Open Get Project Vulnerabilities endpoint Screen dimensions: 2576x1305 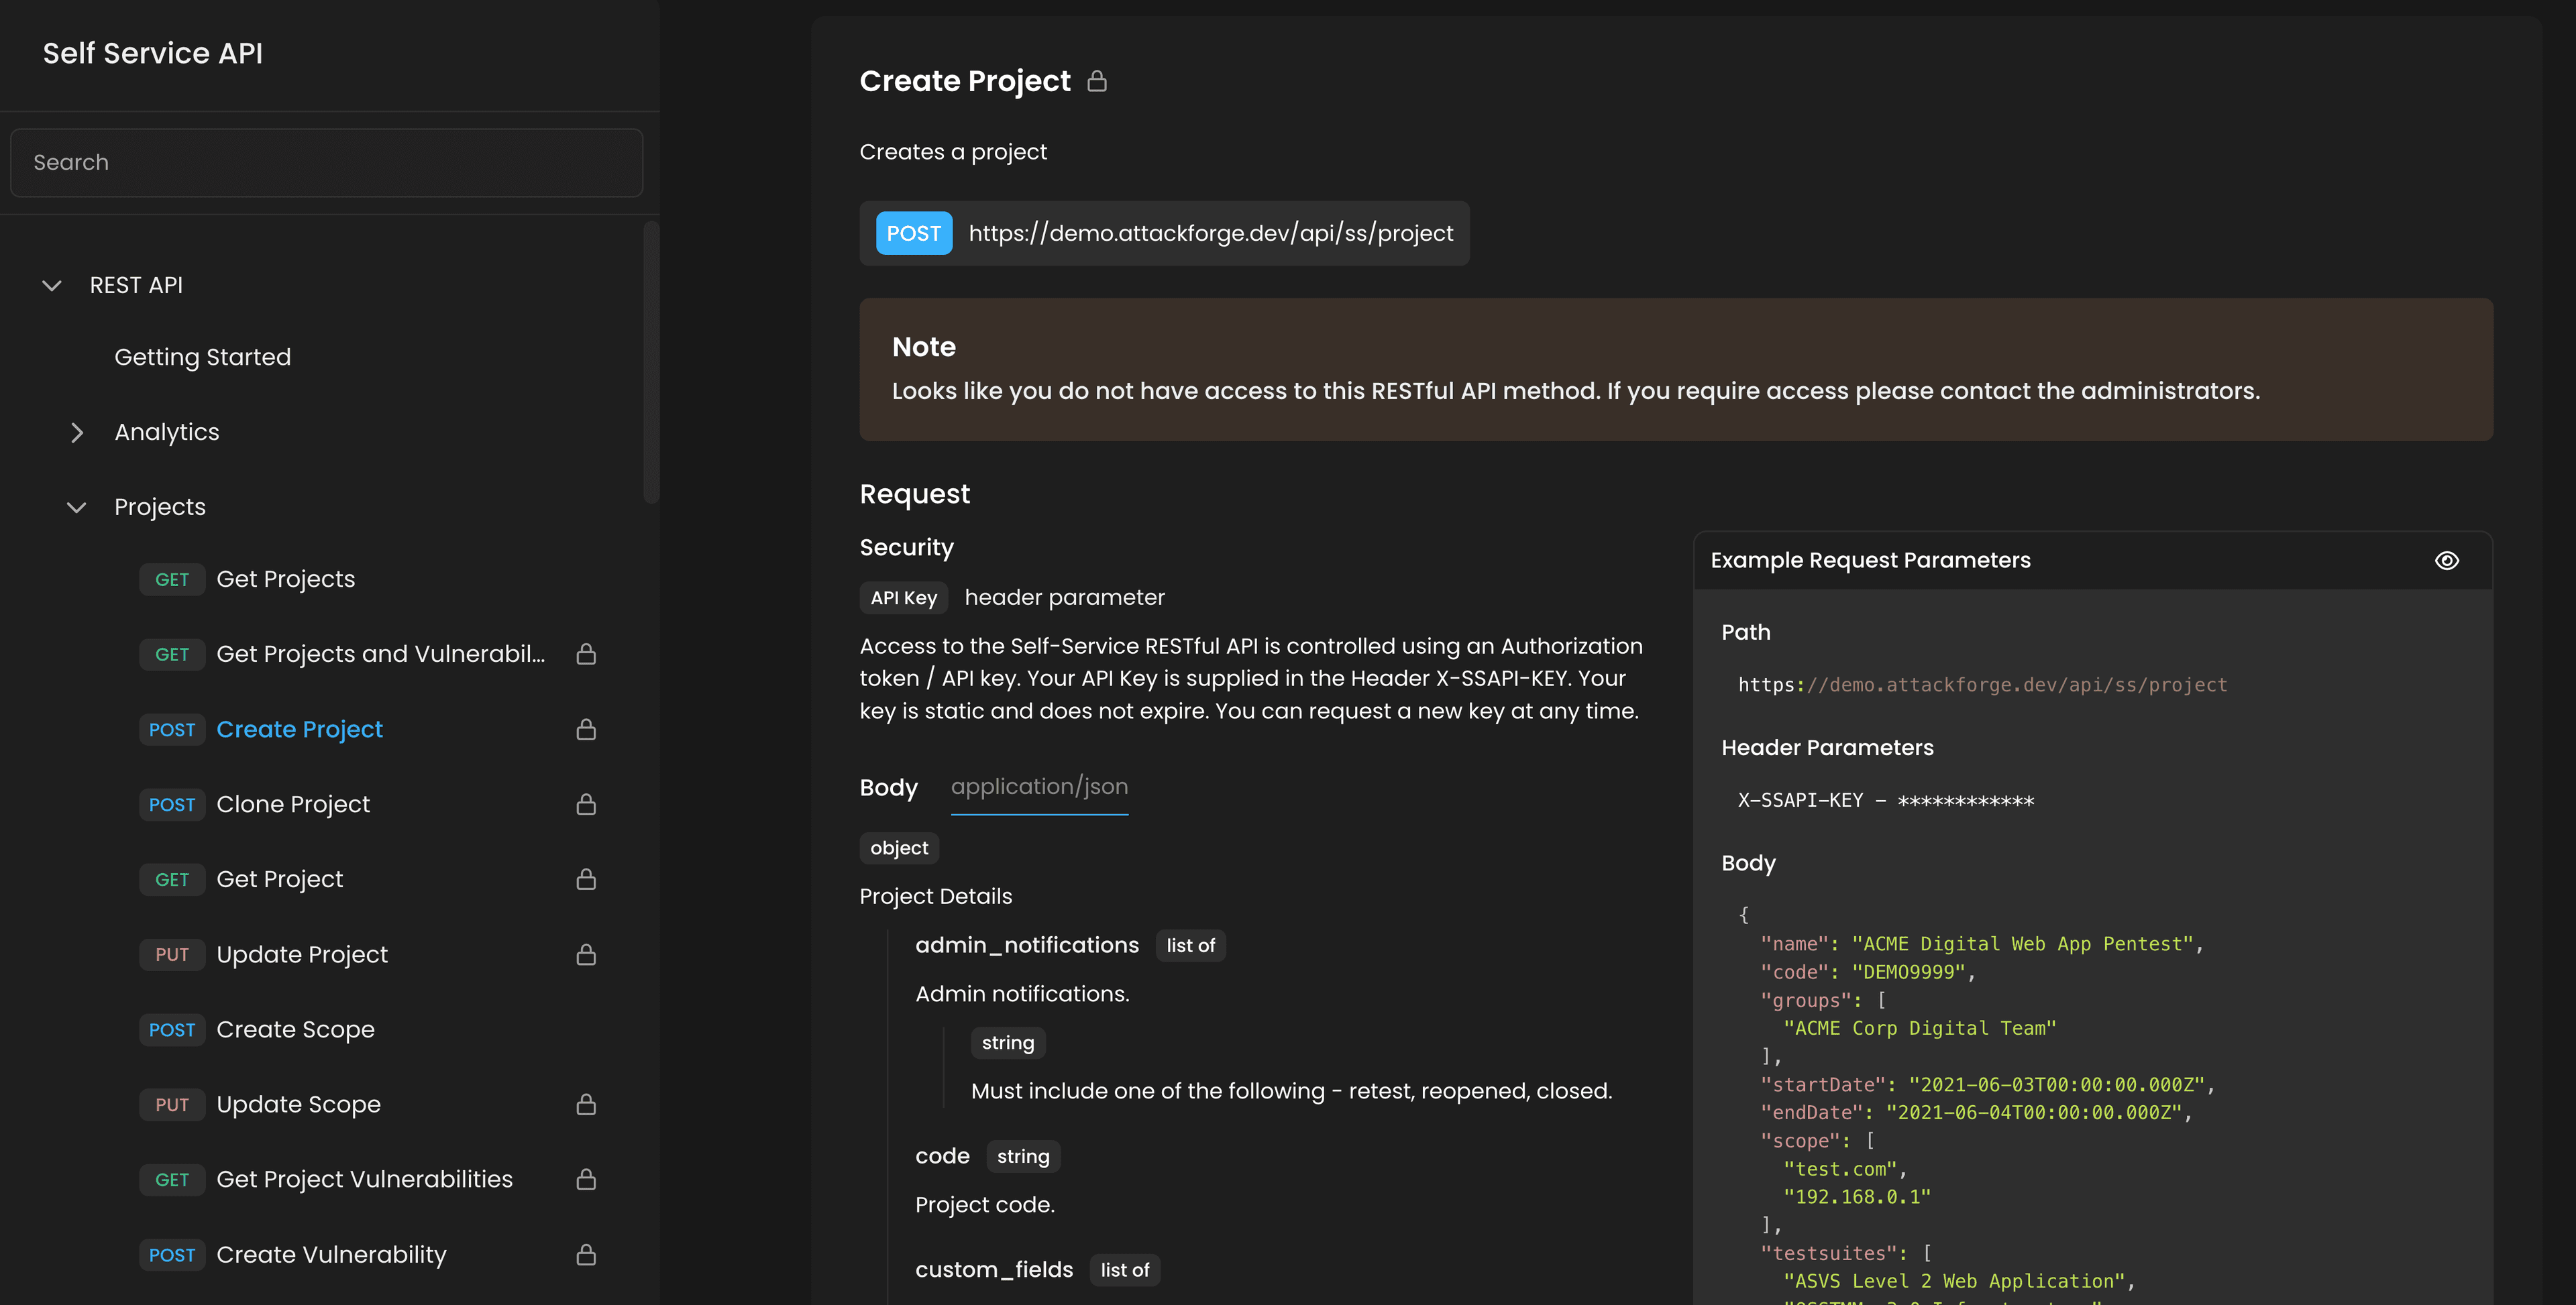click(364, 1179)
